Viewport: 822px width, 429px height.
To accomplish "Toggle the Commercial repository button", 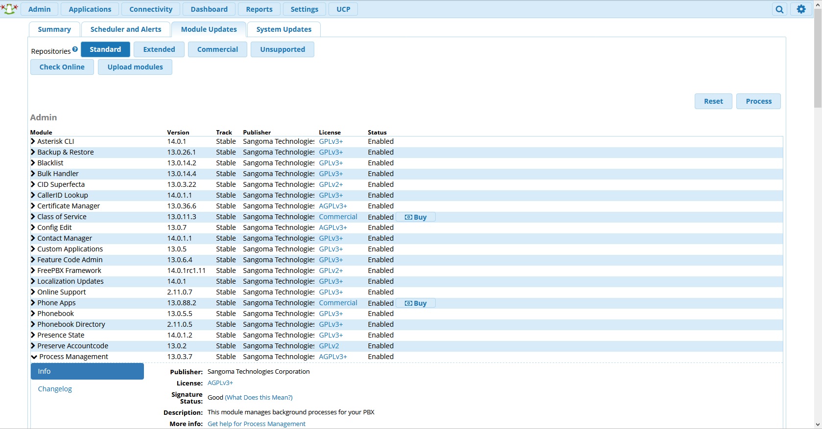I will click(x=217, y=49).
